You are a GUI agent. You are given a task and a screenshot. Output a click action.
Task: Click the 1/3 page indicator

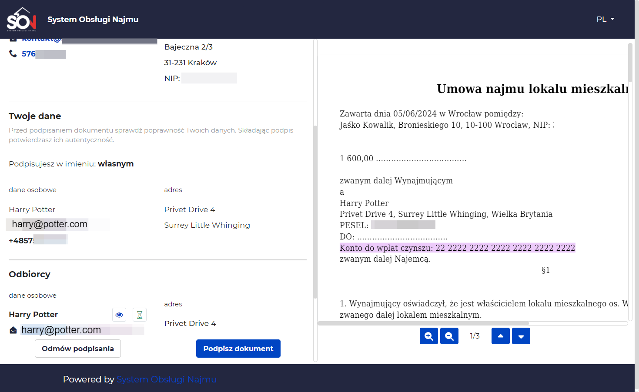pos(475,336)
